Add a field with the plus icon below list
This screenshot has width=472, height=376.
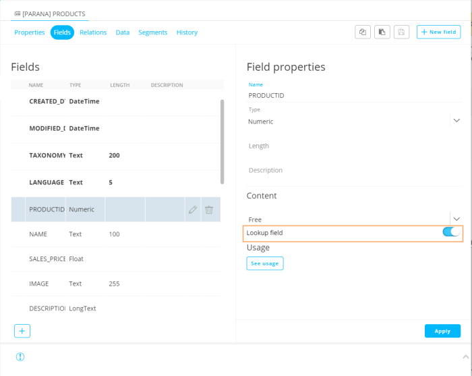pos(22,331)
